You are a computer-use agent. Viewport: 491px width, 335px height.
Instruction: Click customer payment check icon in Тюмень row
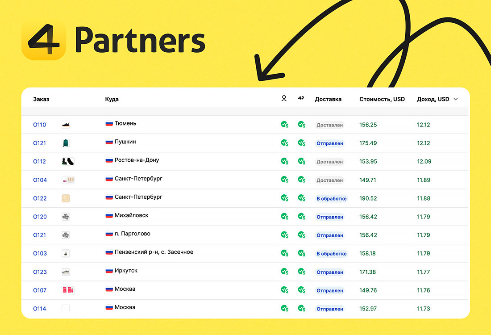coord(284,125)
